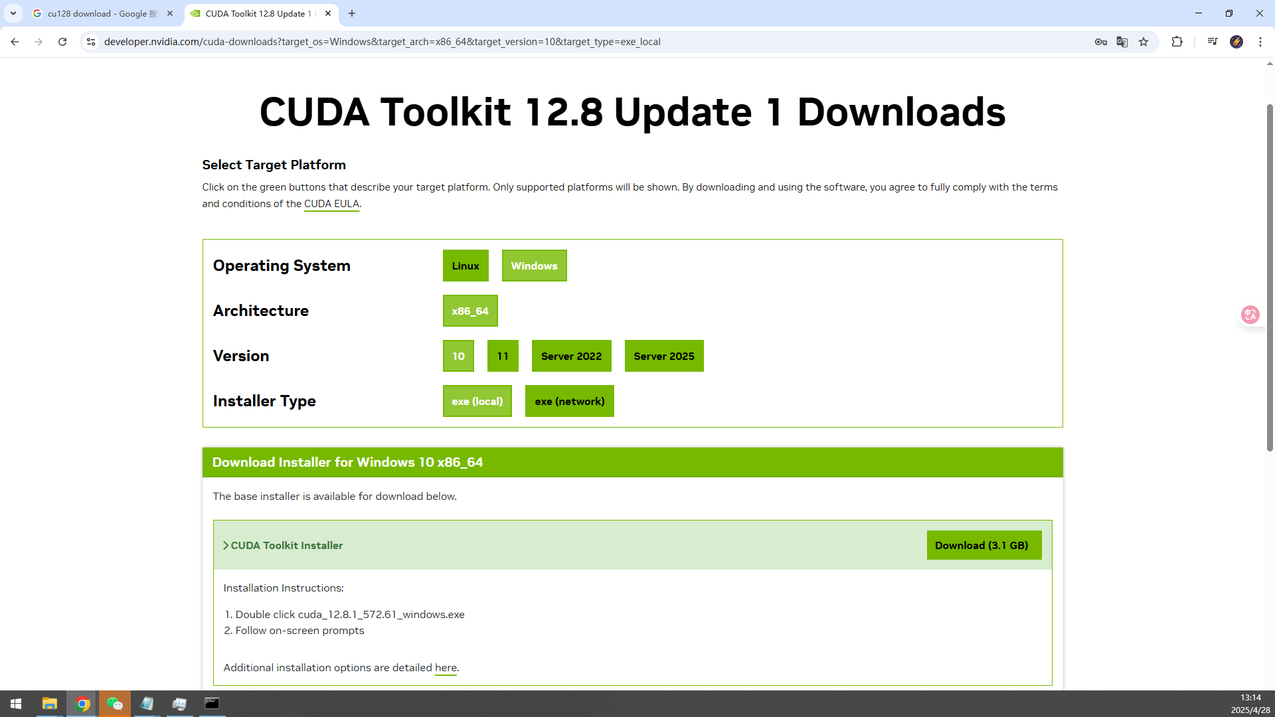1275x717 pixels.
Task: Open WeChat from the taskbar
Action: tap(115, 704)
